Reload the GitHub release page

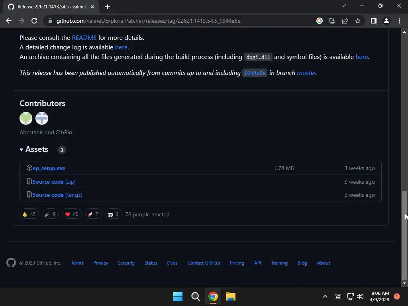[34, 21]
